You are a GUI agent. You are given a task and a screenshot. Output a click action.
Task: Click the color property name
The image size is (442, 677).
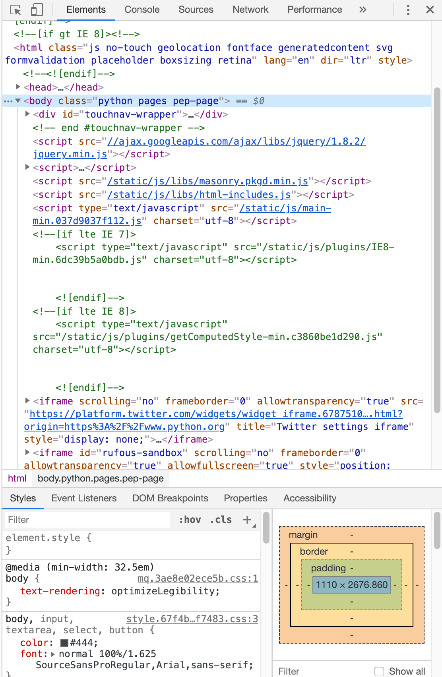click(x=34, y=643)
